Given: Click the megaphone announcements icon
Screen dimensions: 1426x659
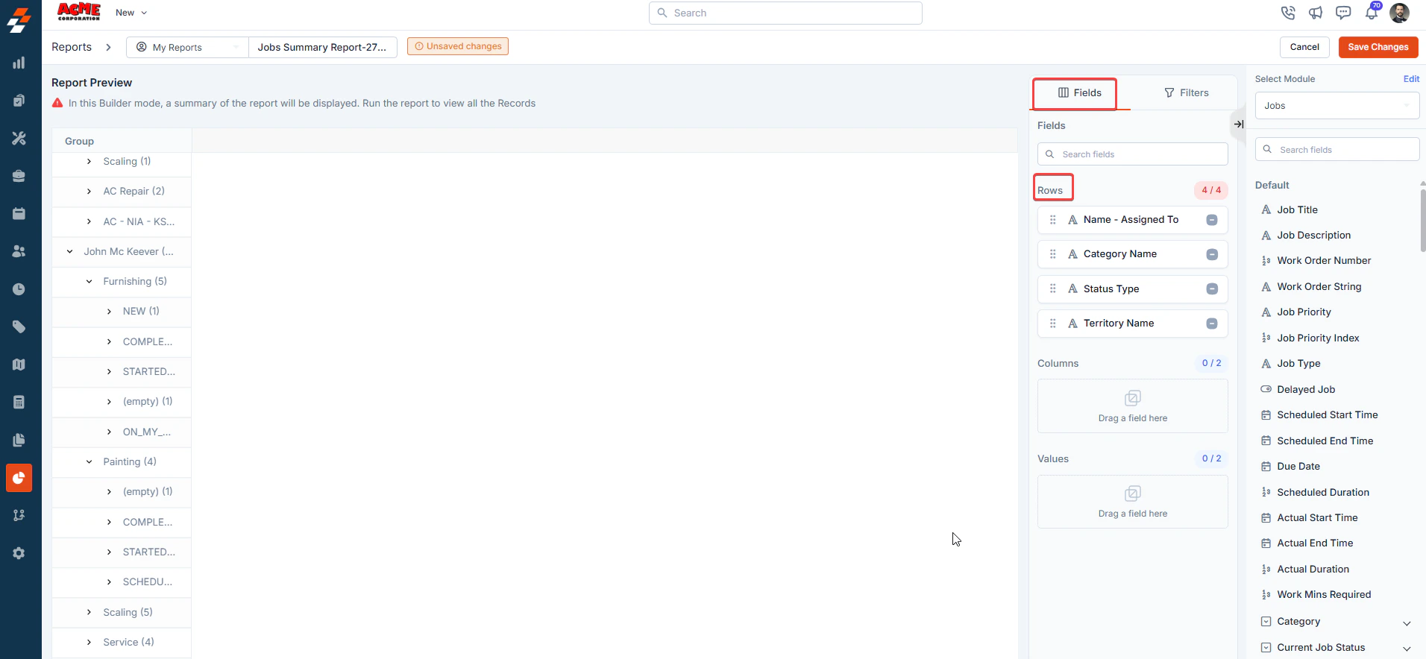Looking at the screenshot, I should coord(1316,13).
